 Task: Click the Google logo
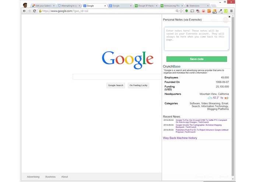click(x=128, y=60)
